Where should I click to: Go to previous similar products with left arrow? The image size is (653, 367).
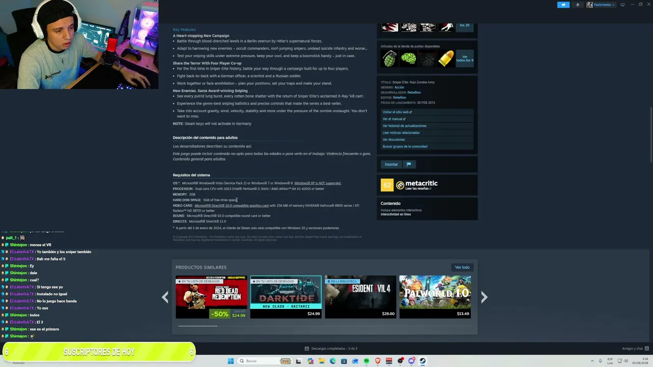tap(165, 297)
